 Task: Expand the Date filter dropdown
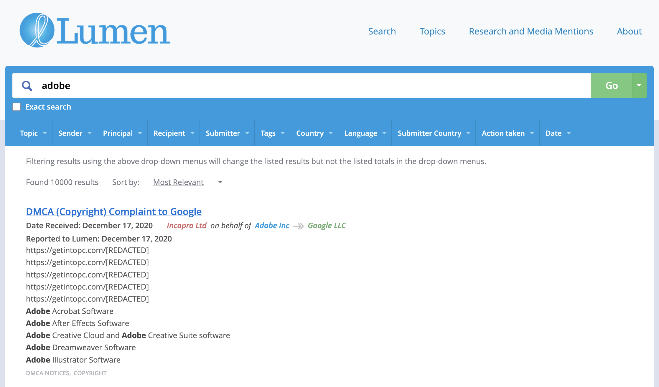558,133
